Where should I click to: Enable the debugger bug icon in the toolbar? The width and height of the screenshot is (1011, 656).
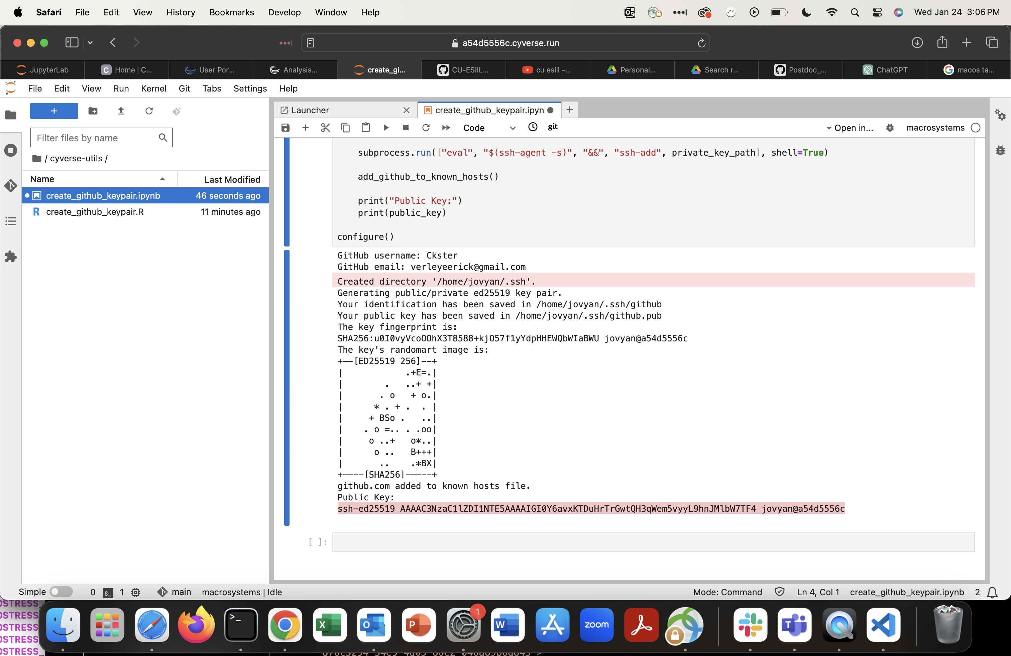pos(890,128)
